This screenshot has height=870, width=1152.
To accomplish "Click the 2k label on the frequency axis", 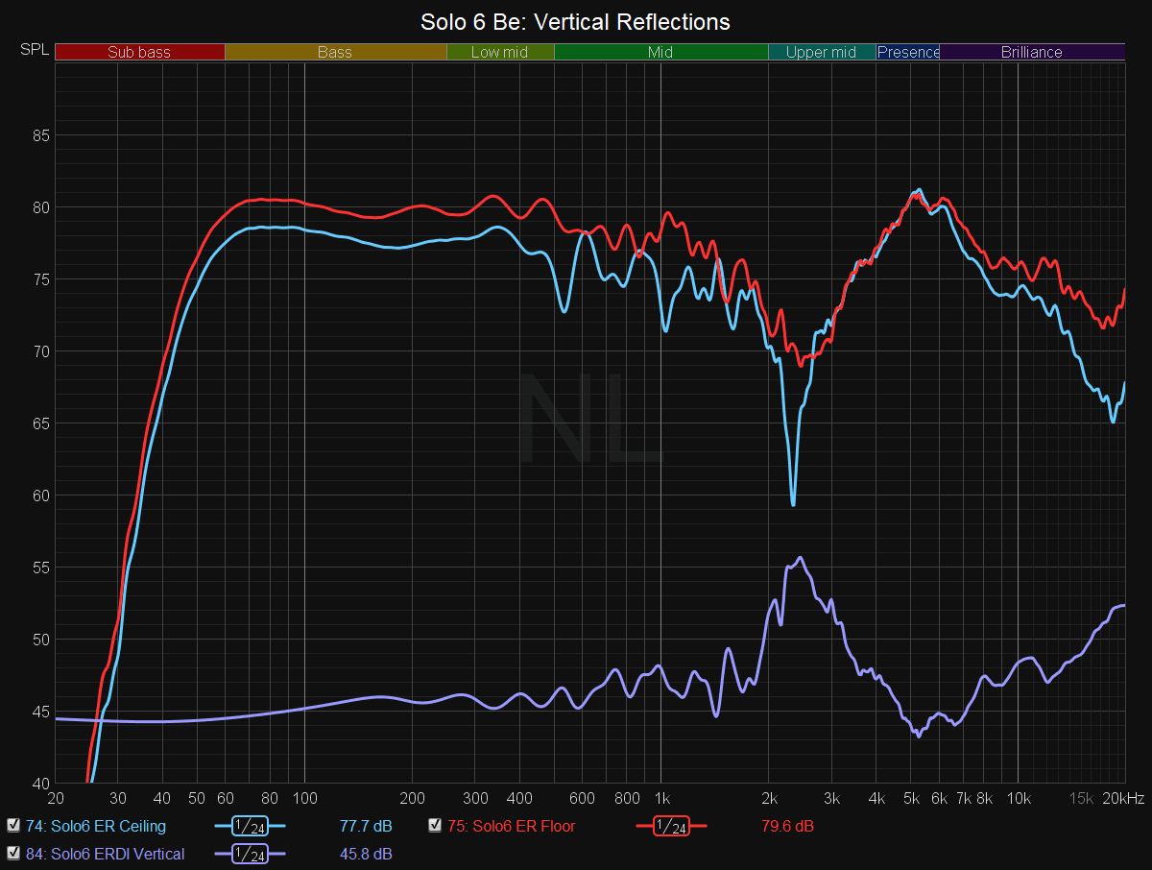I will click(768, 798).
